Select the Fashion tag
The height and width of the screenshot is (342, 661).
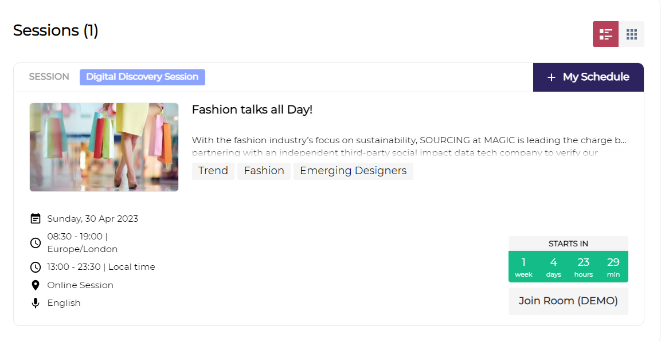tap(264, 171)
